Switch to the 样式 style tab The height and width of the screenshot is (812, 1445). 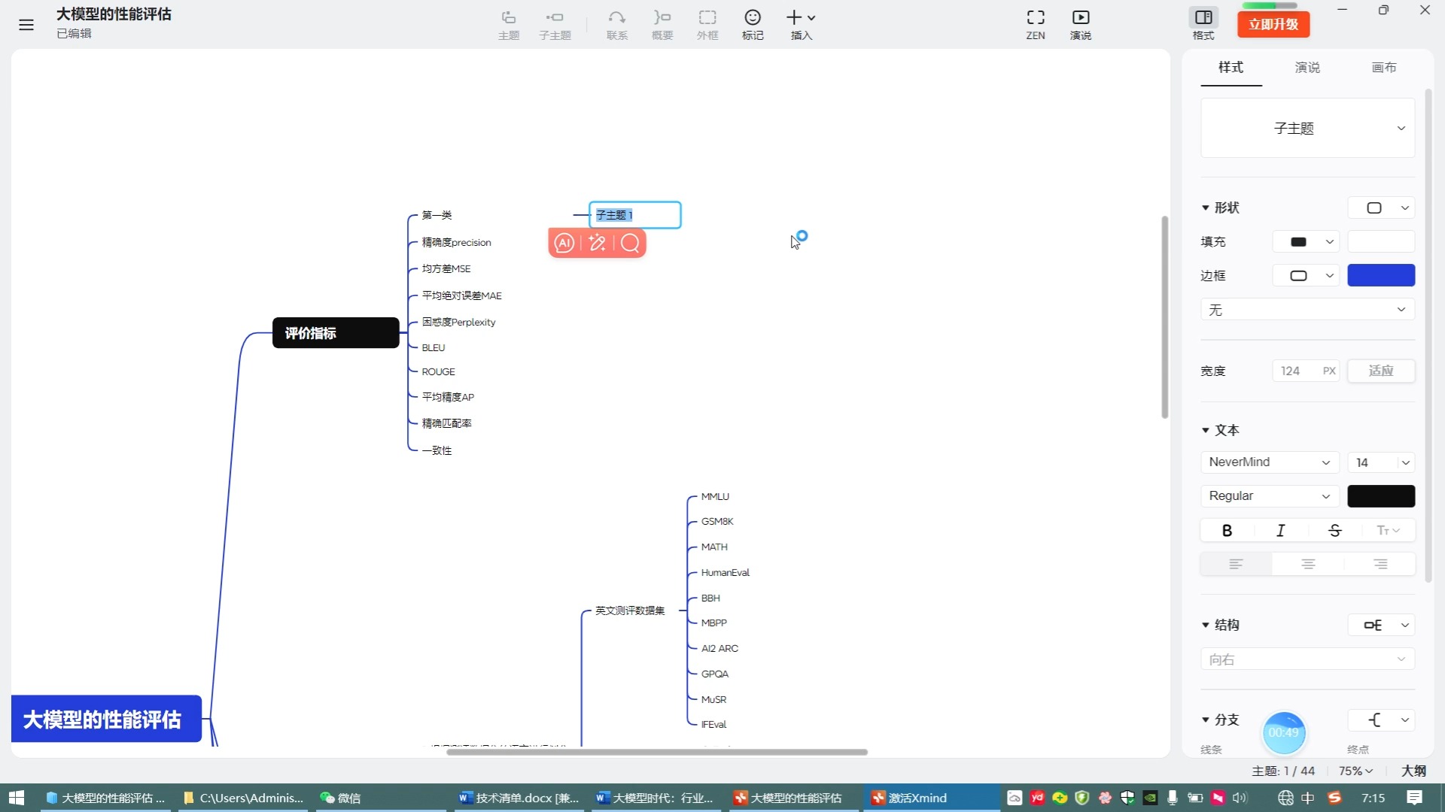pyautogui.click(x=1231, y=68)
